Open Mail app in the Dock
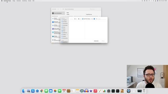The width and height of the screenshot is (168, 94). pos(51,91)
